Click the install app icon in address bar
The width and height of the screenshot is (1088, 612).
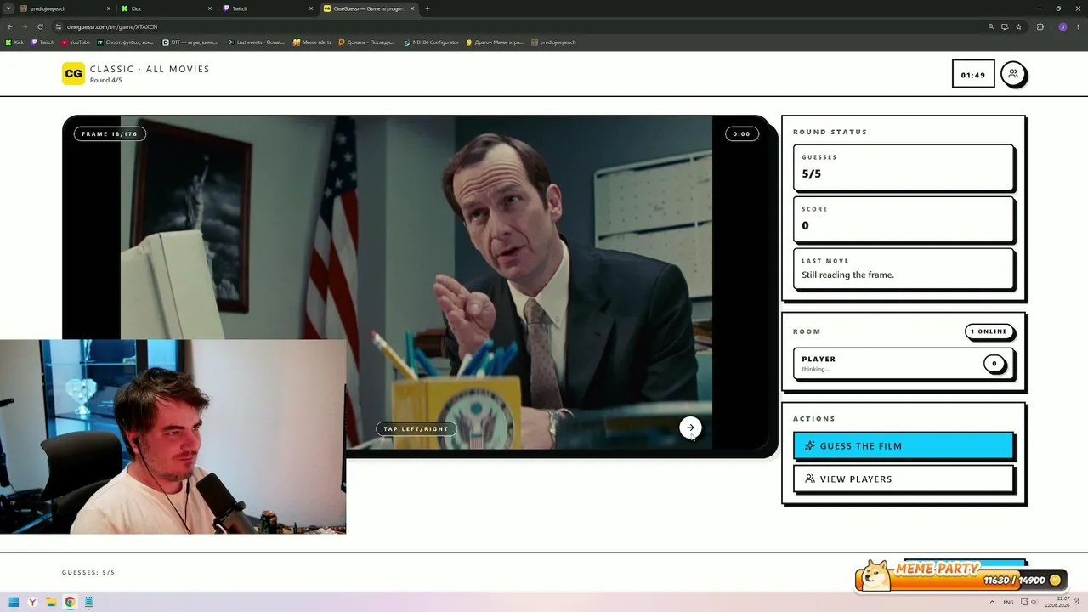click(1005, 26)
